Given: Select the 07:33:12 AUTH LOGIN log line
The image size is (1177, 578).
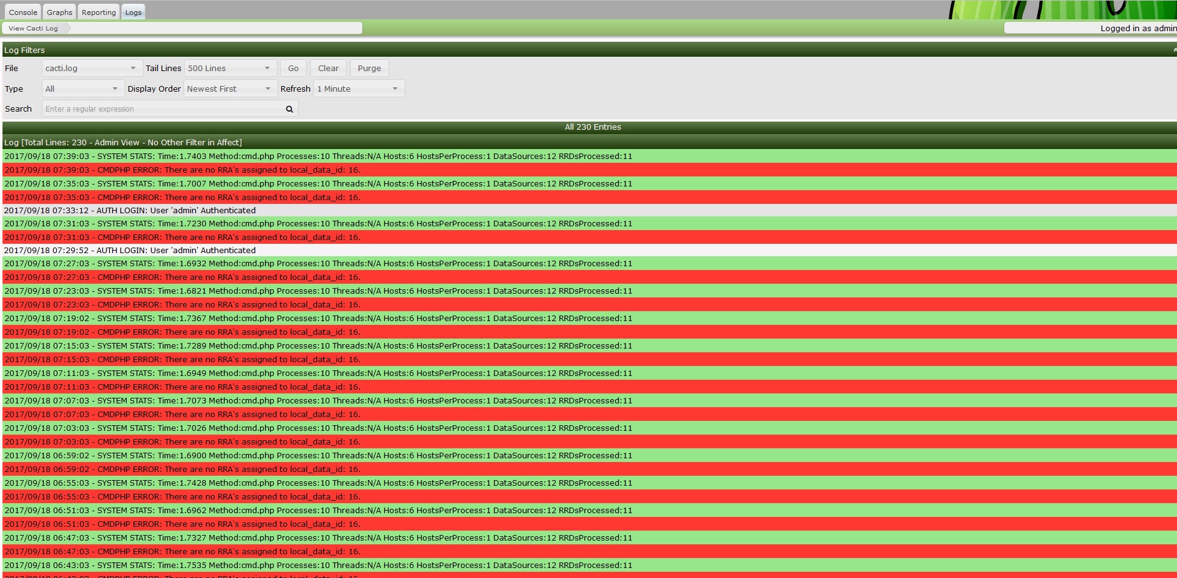Looking at the screenshot, I should [589, 211].
